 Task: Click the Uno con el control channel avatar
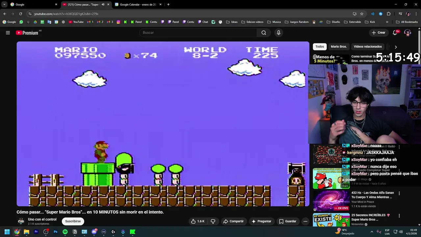point(21,221)
